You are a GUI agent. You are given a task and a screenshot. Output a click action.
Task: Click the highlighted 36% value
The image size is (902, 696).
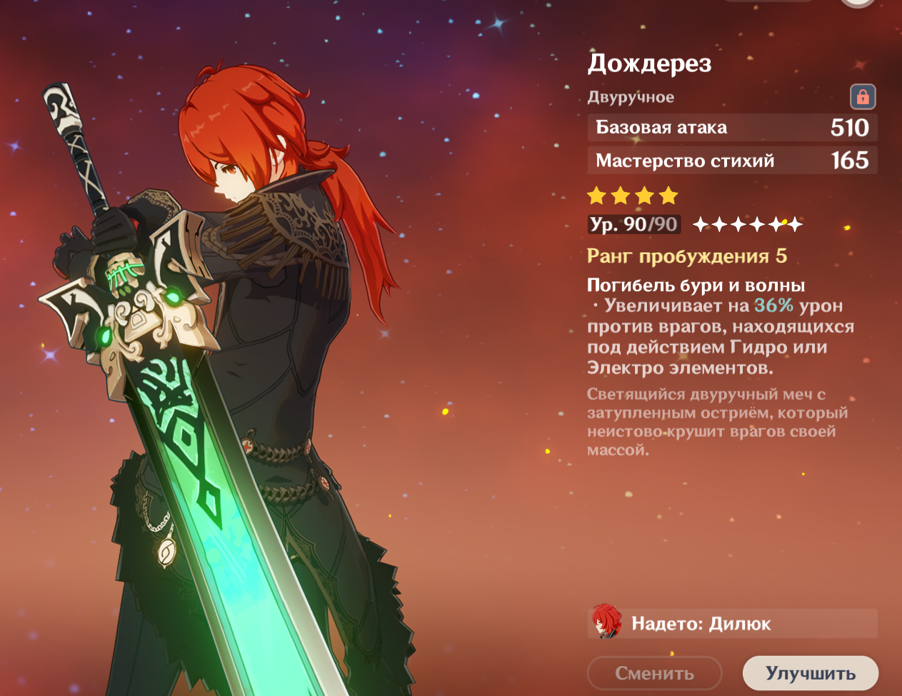coord(773,306)
